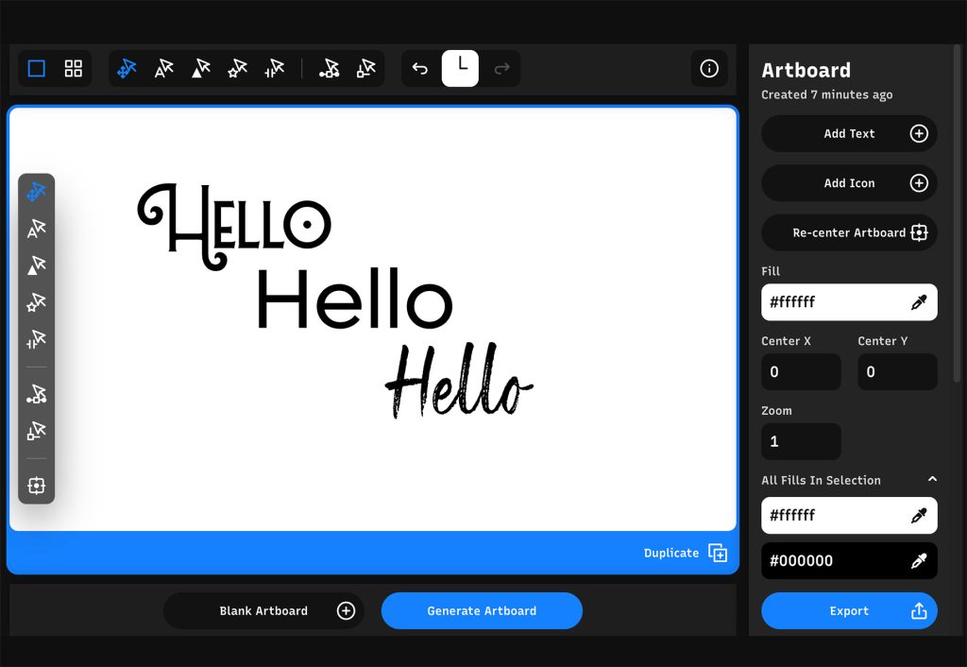Click the right panel scrollbar
Viewport: 967px width, 667px height.
pos(958,213)
